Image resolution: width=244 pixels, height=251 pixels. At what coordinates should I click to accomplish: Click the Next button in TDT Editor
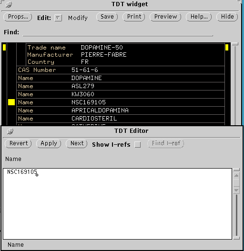pos(77,143)
